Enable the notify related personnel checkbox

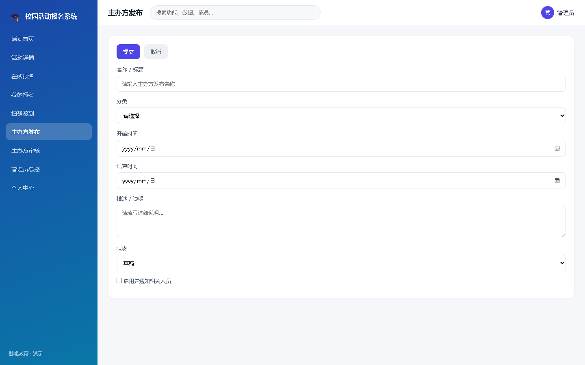coord(119,281)
